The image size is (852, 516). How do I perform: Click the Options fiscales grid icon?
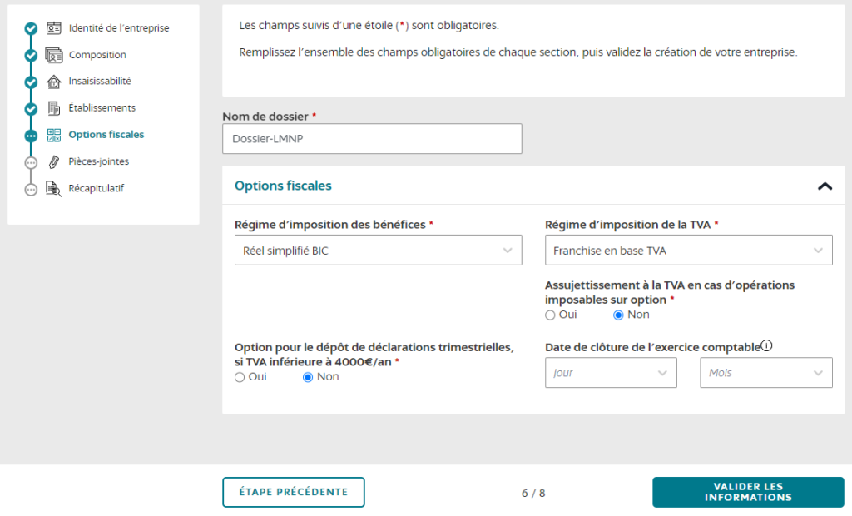click(54, 134)
